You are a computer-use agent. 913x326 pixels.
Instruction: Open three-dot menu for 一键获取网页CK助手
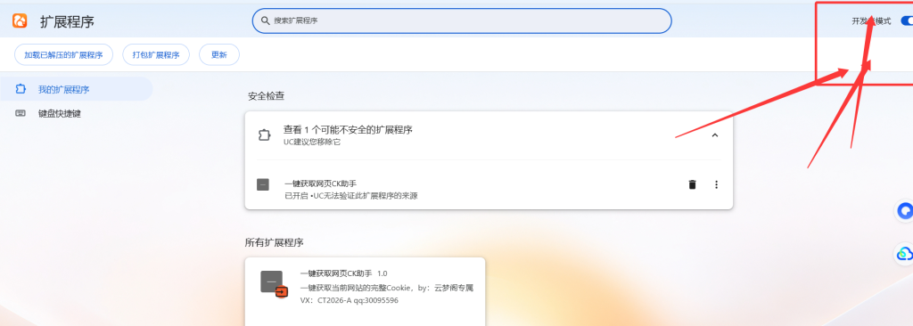716,184
